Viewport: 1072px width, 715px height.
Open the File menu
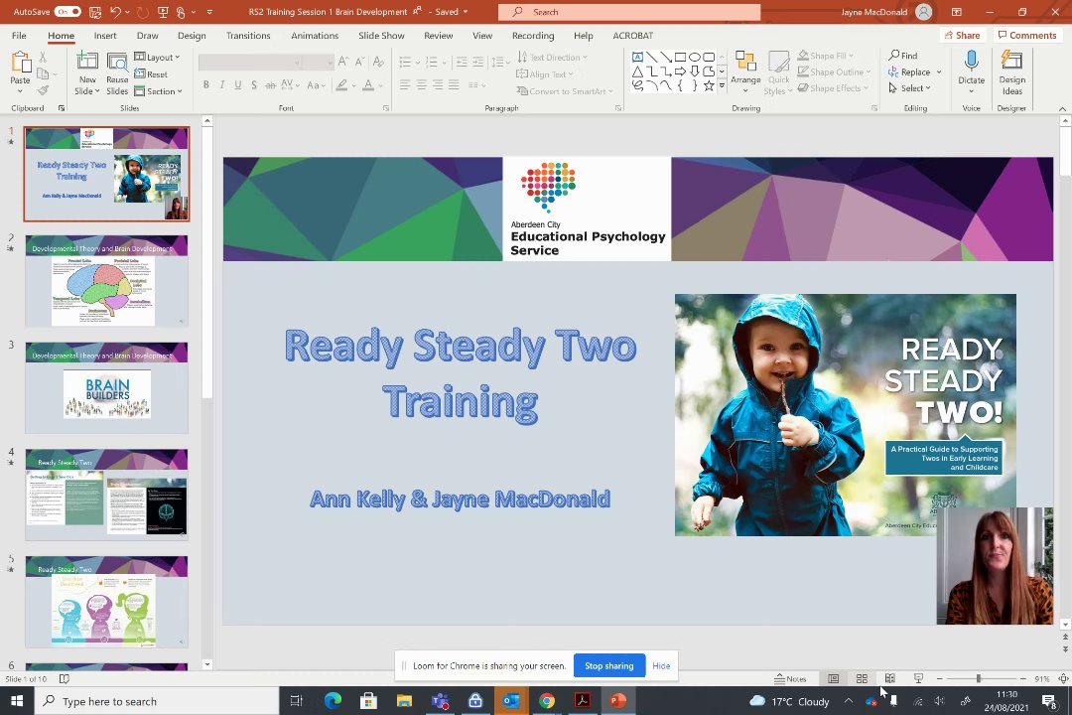(x=19, y=36)
